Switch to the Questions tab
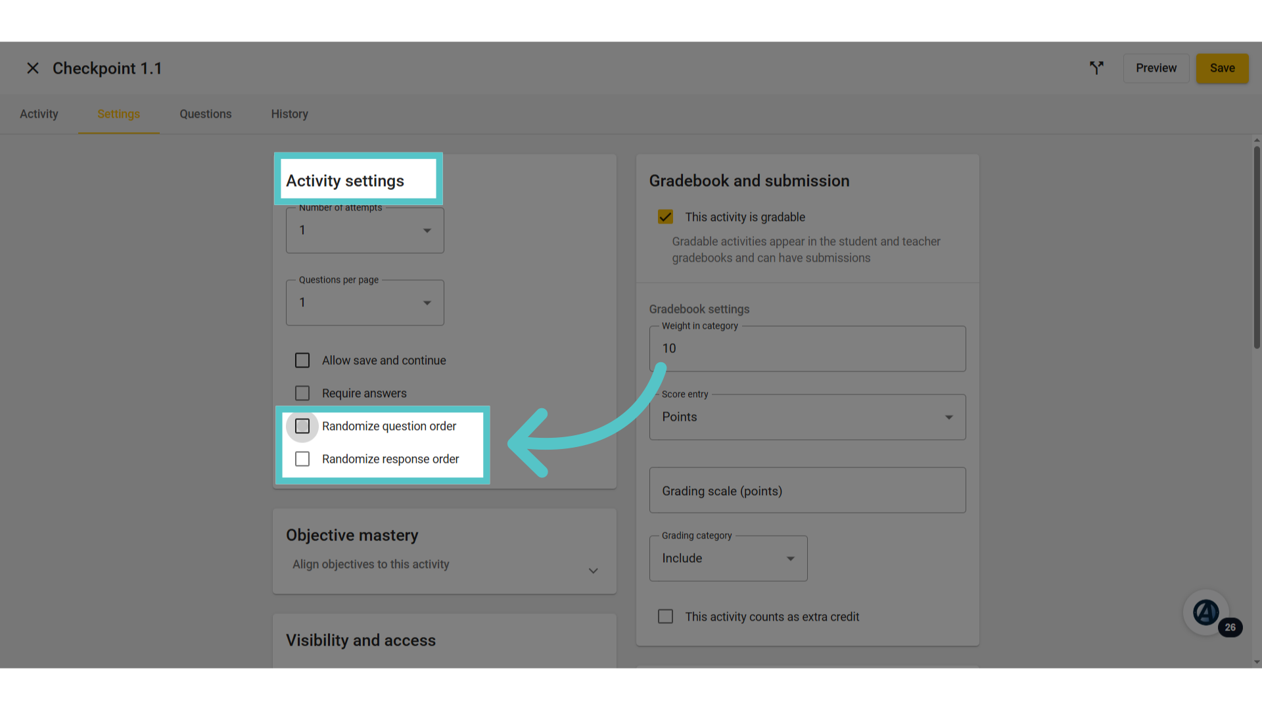Viewport: 1262px width, 710px height. coord(206,114)
